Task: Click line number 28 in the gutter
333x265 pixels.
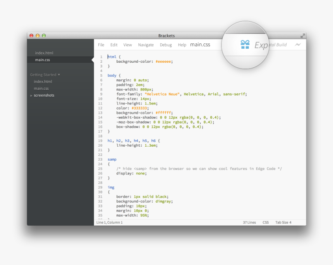Action: tap(100, 183)
